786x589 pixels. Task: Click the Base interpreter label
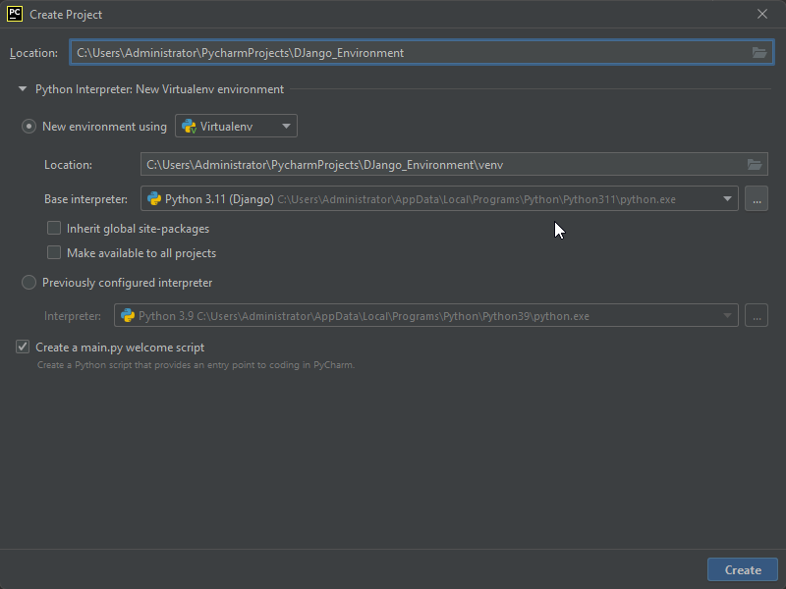coord(85,199)
